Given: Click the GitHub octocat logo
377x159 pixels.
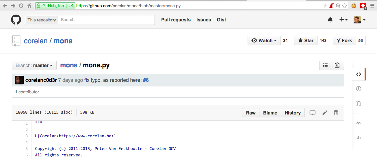Looking at the screenshot, I should [16, 20].
